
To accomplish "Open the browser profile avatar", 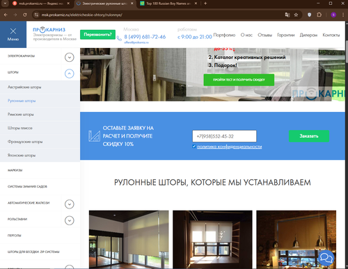I will click(x=333, y=15).
